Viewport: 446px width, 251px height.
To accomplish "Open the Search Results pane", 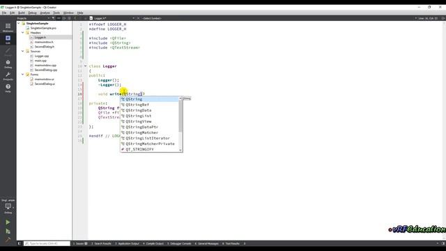I will pyautogui.click(x=101, y=243).
